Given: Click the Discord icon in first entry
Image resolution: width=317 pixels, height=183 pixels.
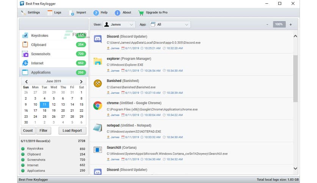Looking at the screenshot, I should click(x=98, y=39).
